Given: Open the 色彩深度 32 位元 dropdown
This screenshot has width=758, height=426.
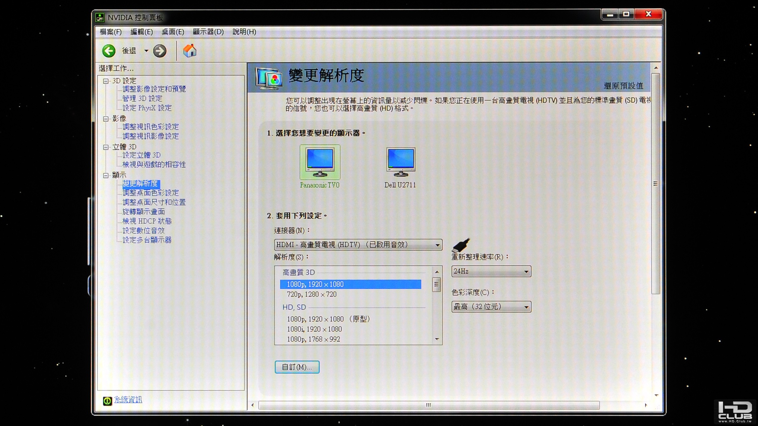Looking at the screenshot, I should coord(491,307).
